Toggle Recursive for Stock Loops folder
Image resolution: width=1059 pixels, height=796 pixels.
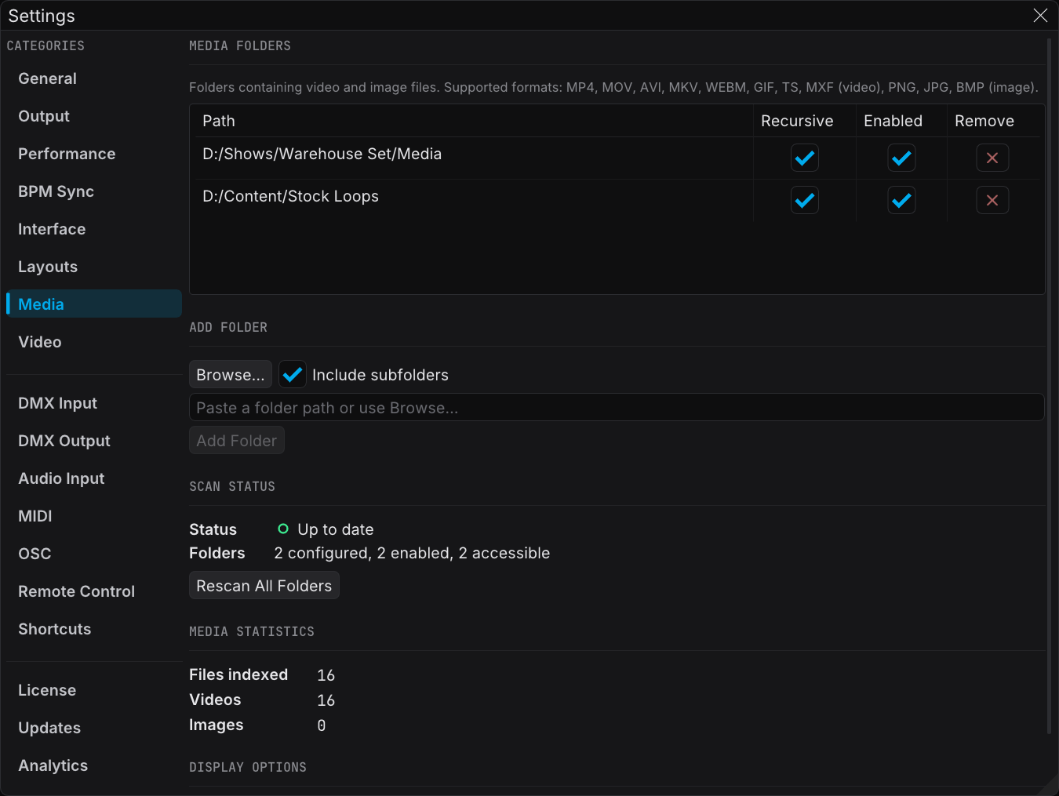coord(804,200)
